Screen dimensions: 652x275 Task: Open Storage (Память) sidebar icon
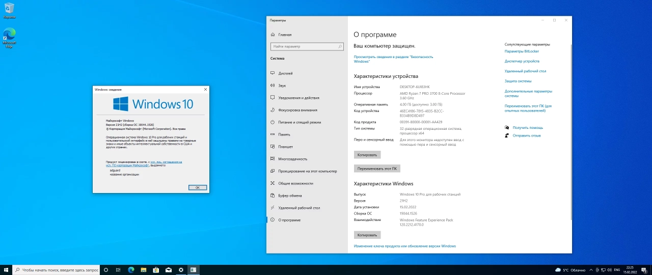pos(272,134)
